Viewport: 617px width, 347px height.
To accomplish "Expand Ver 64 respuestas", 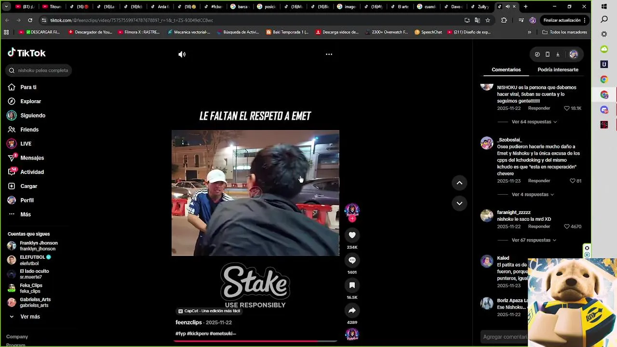I will tap(534, 122).
